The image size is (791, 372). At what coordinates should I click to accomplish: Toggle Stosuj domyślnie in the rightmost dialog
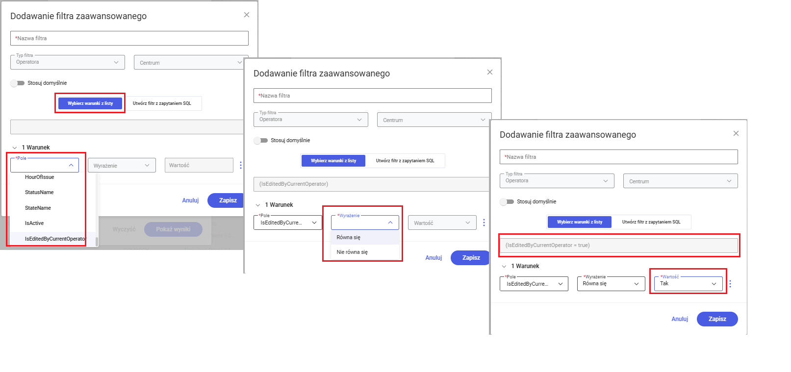(x=507, y=202)
